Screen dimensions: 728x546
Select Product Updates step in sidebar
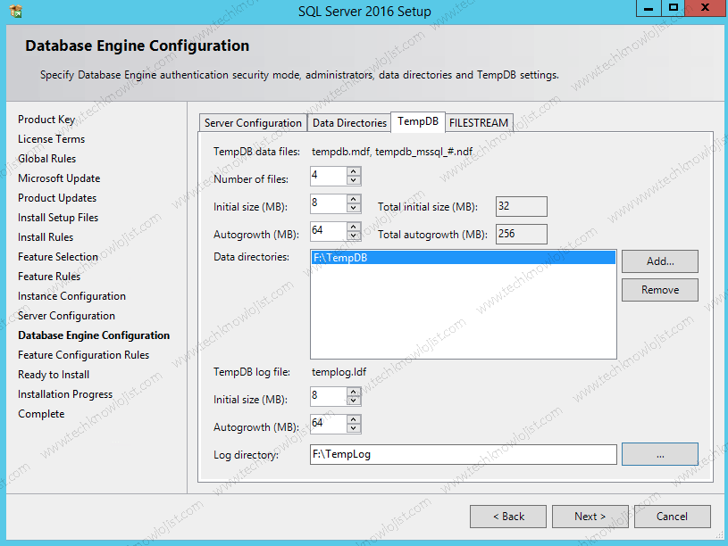tap(57, 198)
